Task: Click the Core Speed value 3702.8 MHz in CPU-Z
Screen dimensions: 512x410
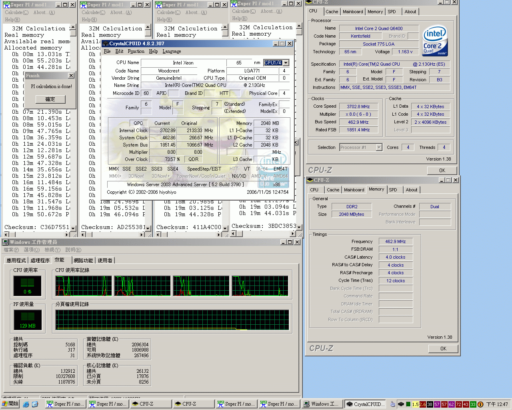Action: pyautogui.click(x=358, y=107)
